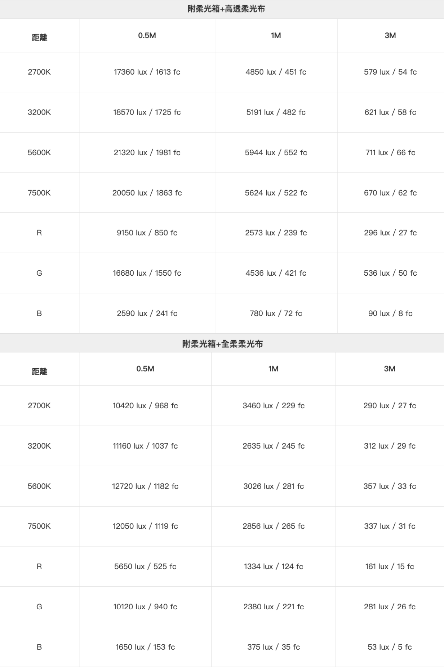Click the 1334 lux / 124 fc value
The height and width of the screenshot is (668, 444).
point(274,566)
